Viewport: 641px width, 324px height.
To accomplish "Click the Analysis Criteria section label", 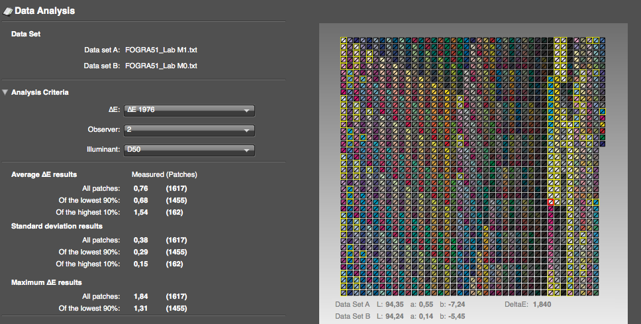I will click(40, 93).
